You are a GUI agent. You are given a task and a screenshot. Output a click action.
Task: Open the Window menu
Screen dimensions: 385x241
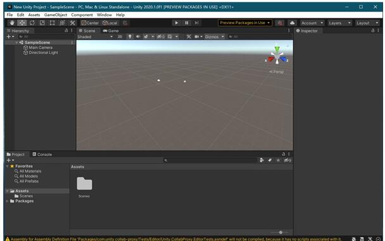[104, 15]
